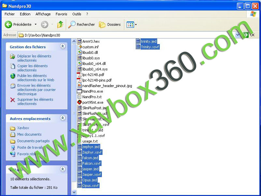The height and width of the screenshot is (196, 261).
Task: Expand the view mode dropdown arrow
Action: [x=136, y=25]
